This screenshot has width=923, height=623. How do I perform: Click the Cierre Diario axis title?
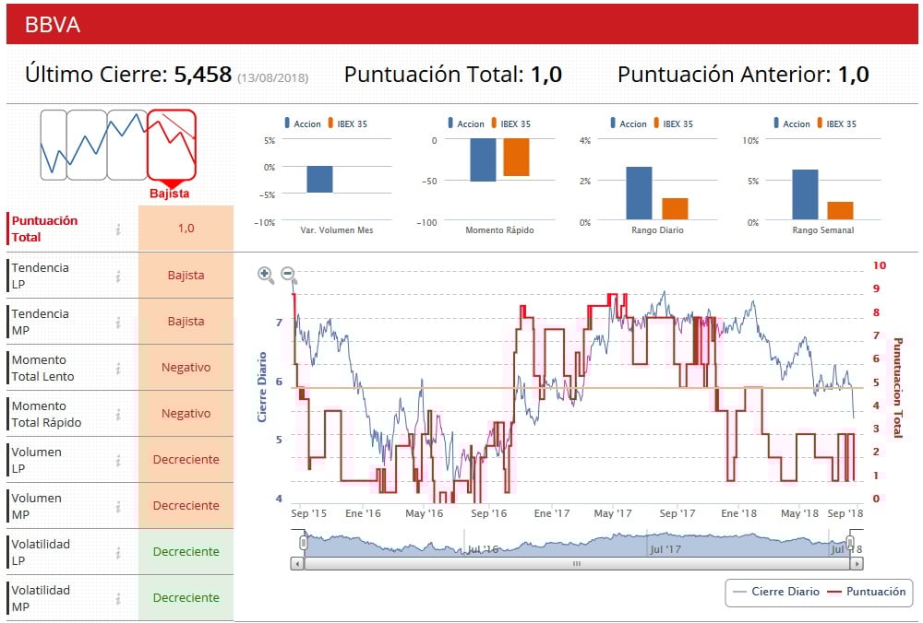click(x=262, y=387)
